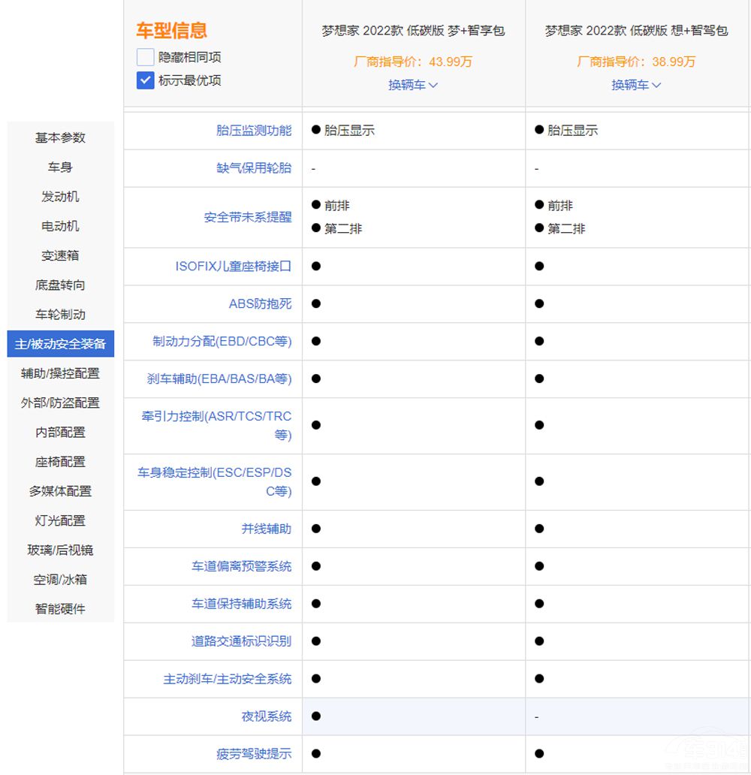Navigate to 灯光配置 section
The width and height of the screenshot is (751, 775).
coord(60,520)
